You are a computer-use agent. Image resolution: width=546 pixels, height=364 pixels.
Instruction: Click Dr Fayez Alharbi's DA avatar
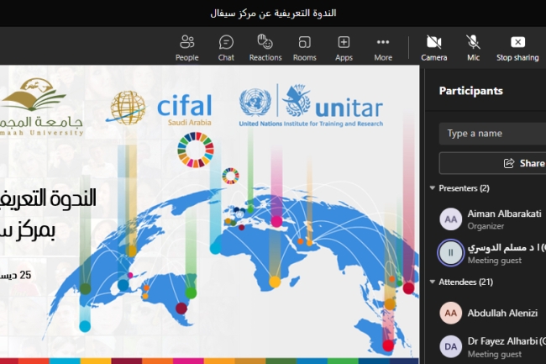coord(450,346)
